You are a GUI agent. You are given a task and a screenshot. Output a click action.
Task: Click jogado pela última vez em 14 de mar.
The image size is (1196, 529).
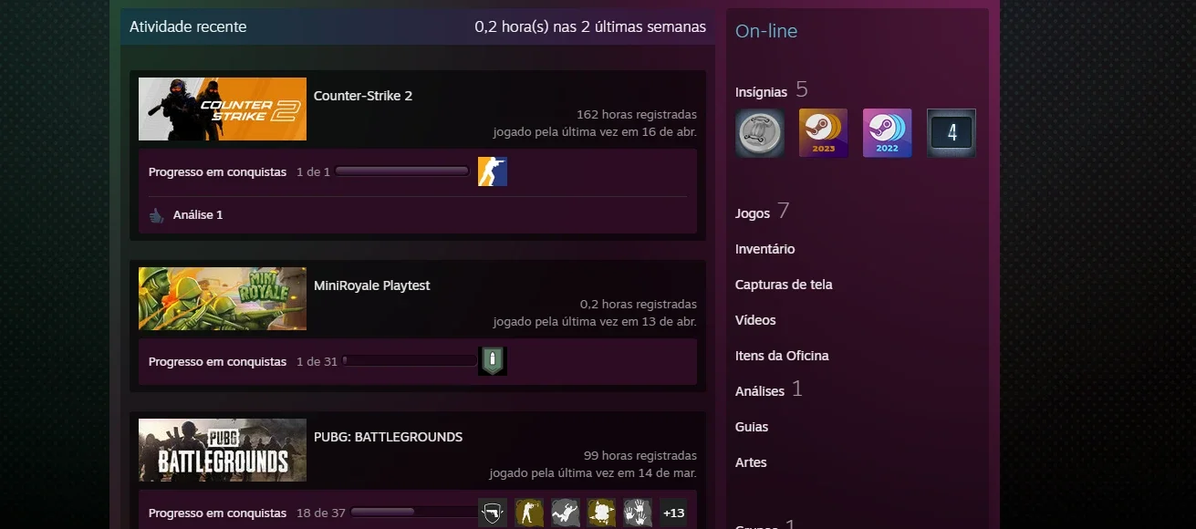coord(593,473)
